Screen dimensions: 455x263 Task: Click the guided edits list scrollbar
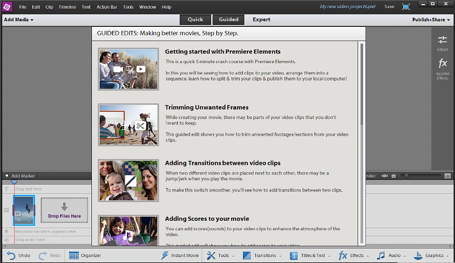point(362,84)
